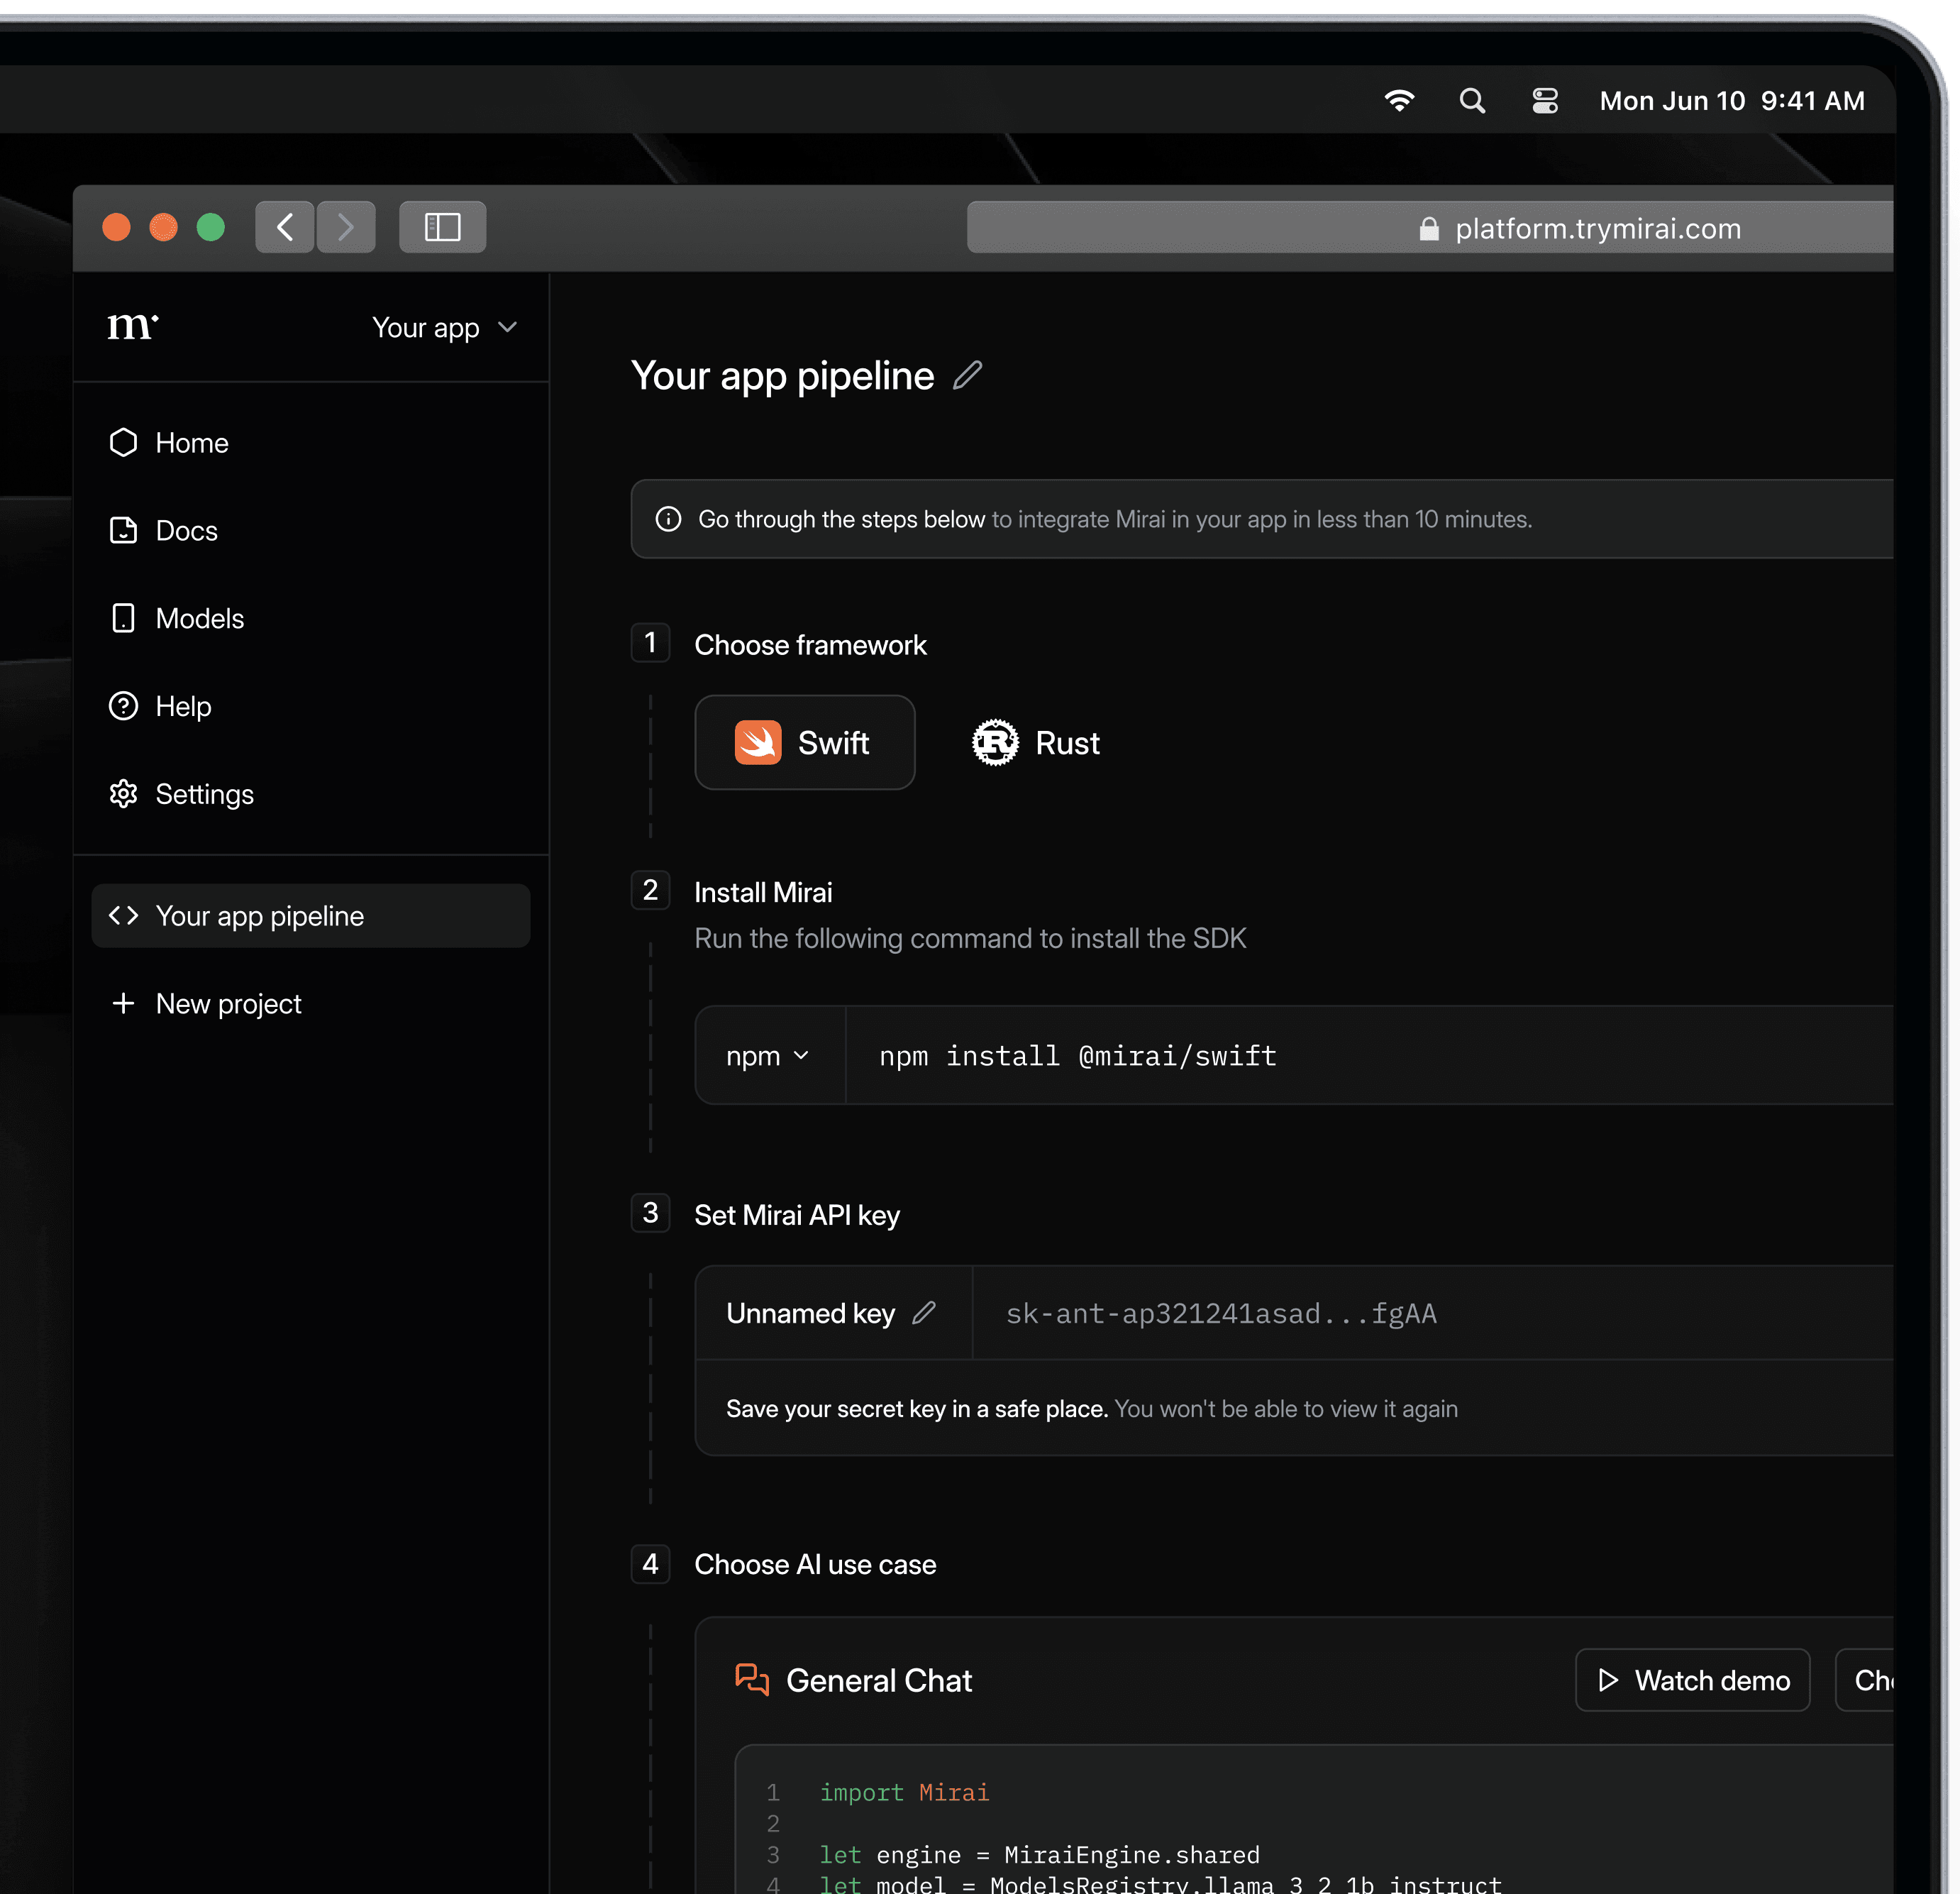Click the Wi-Fi status icon
This screenshot has width=1960, height=1894.
coord(1399,101)
